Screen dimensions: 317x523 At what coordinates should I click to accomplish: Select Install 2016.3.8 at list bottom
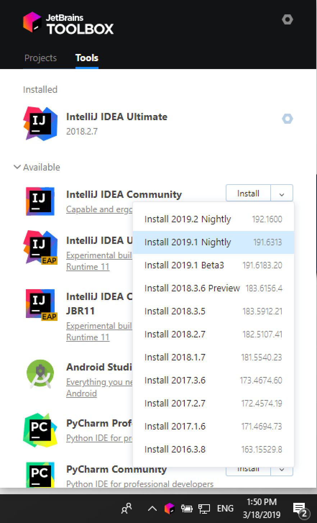(175, 449)
